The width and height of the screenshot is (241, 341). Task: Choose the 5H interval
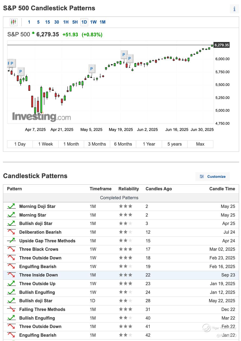(75, 22)
